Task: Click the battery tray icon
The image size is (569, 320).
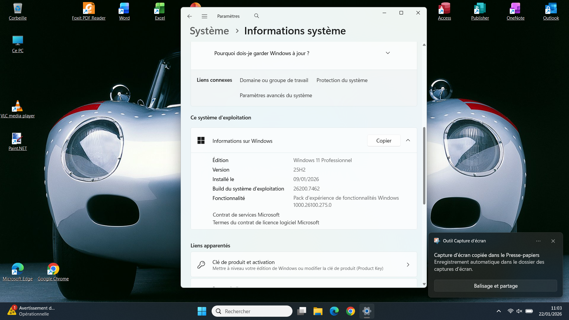Action: (x=529, y=311)
